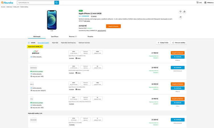Open the shopping cart icon

click(197, 3)
